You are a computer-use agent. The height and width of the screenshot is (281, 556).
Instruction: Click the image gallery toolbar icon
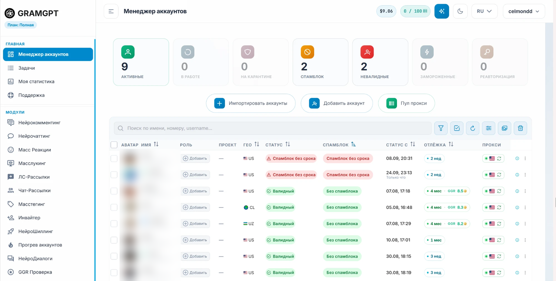504,128
